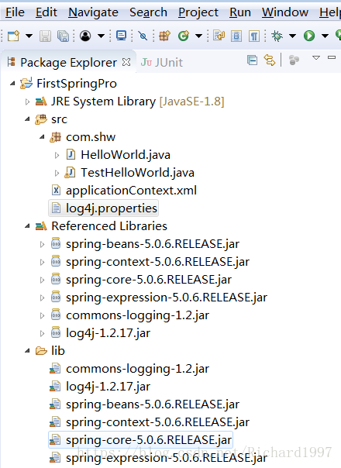Click the Debug bug icon
The width and height of the screenshot is (341, 468).
click(x=277, y=36)
